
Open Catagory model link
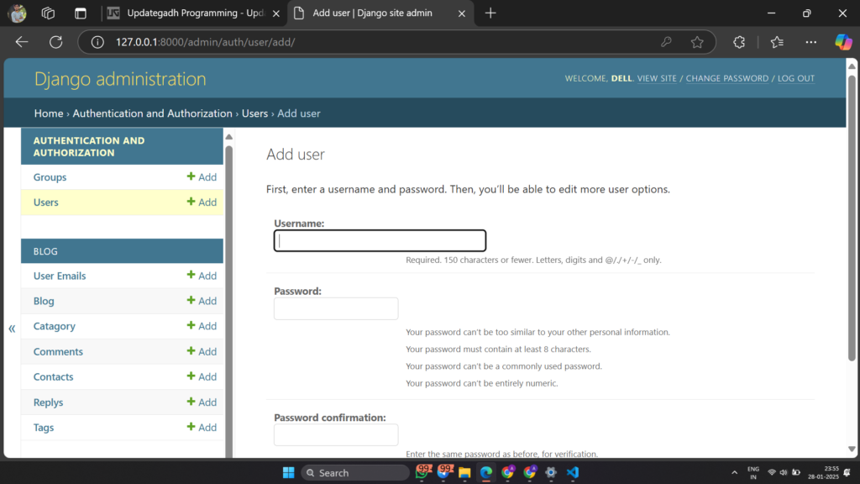click(x=55, y=327)
